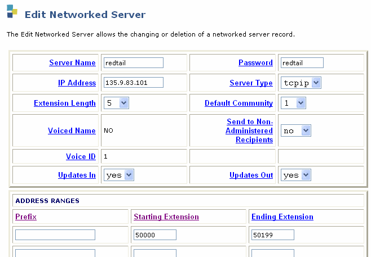Select the starting extension field with 50000
The image size is (371, 257).
154,235
